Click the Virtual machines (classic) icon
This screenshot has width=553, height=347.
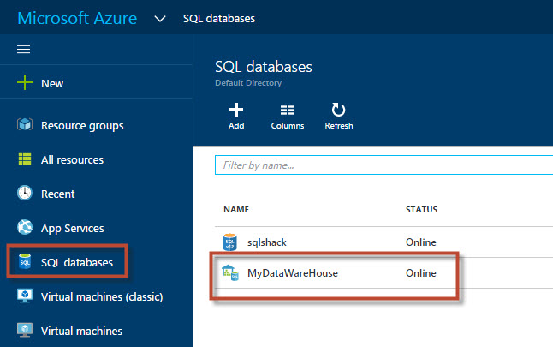pyautogui.click(x=25, y=296)
